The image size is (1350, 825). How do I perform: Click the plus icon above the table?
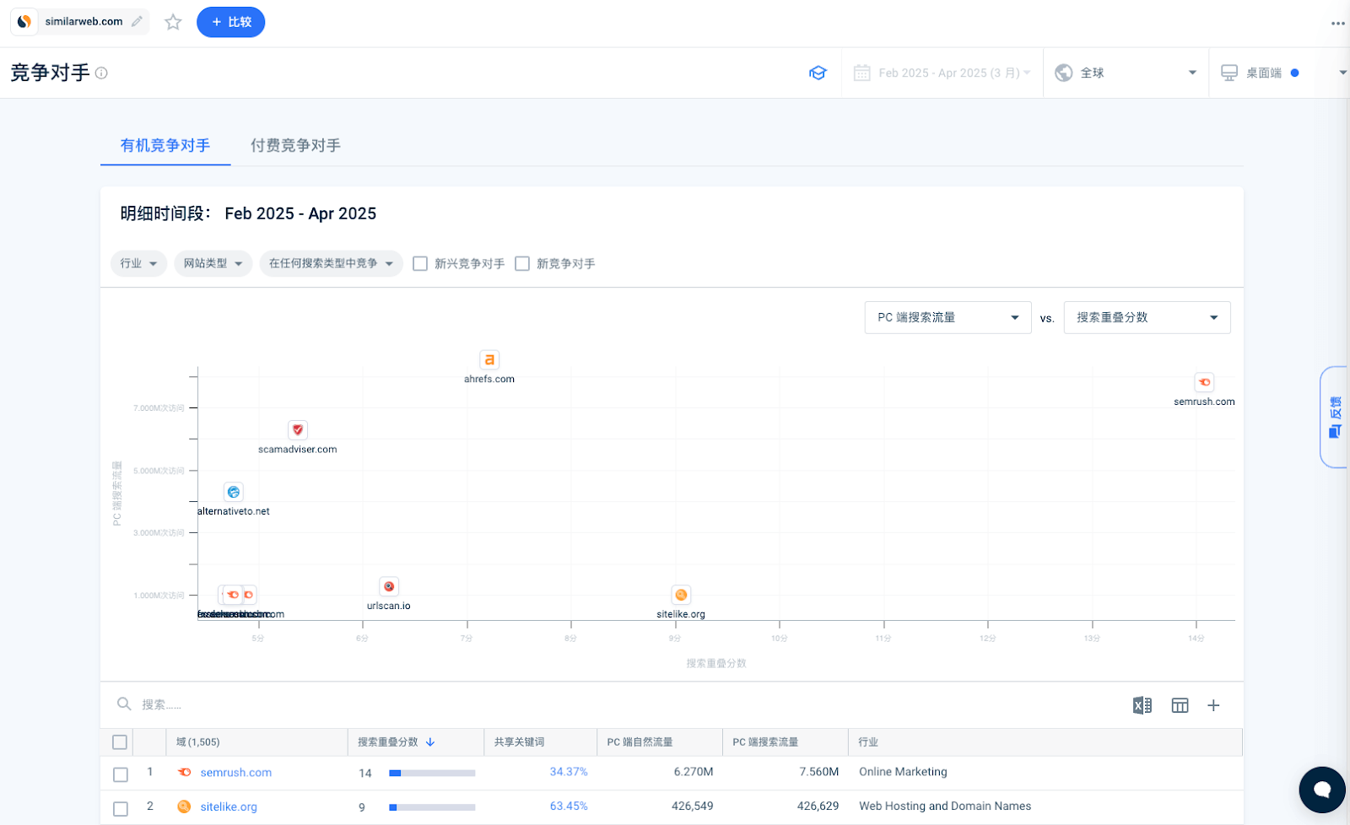pos(1213,705)
